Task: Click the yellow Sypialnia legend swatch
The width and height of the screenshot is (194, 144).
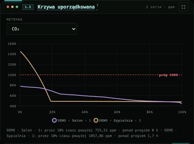Action: click(96, 120)
